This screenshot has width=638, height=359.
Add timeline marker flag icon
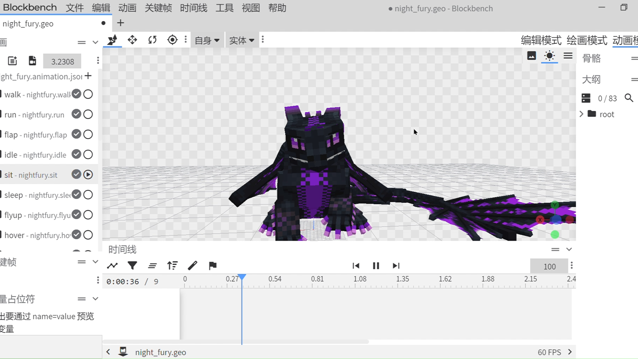click(213, 266)
